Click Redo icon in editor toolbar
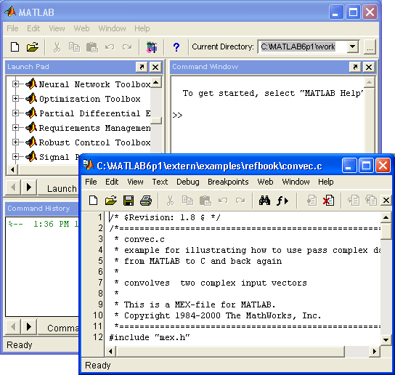This screenshot has height=375, width=395. pyautogui.click(x=240, y=201)
